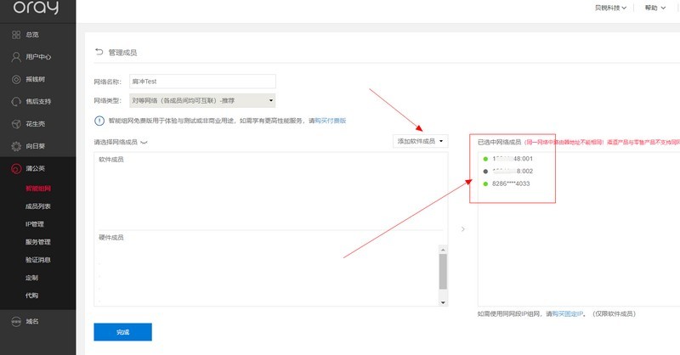Screen dimensions: 680x355
Task: Open the 添加软件成员 dropdown
Action: (421, 141)
